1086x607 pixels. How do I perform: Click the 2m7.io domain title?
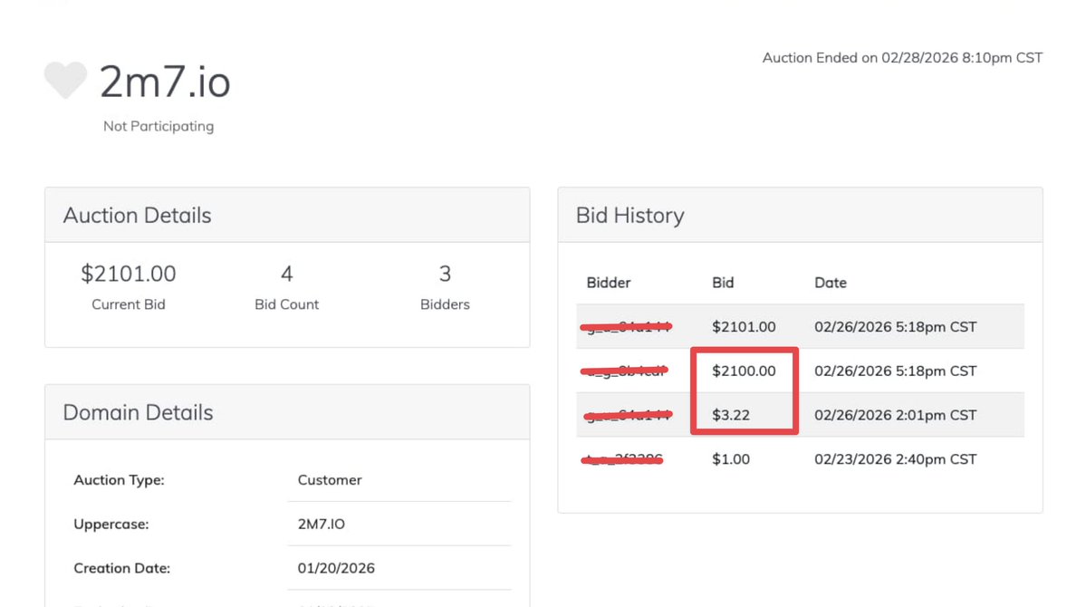click(x=165, y=82)
